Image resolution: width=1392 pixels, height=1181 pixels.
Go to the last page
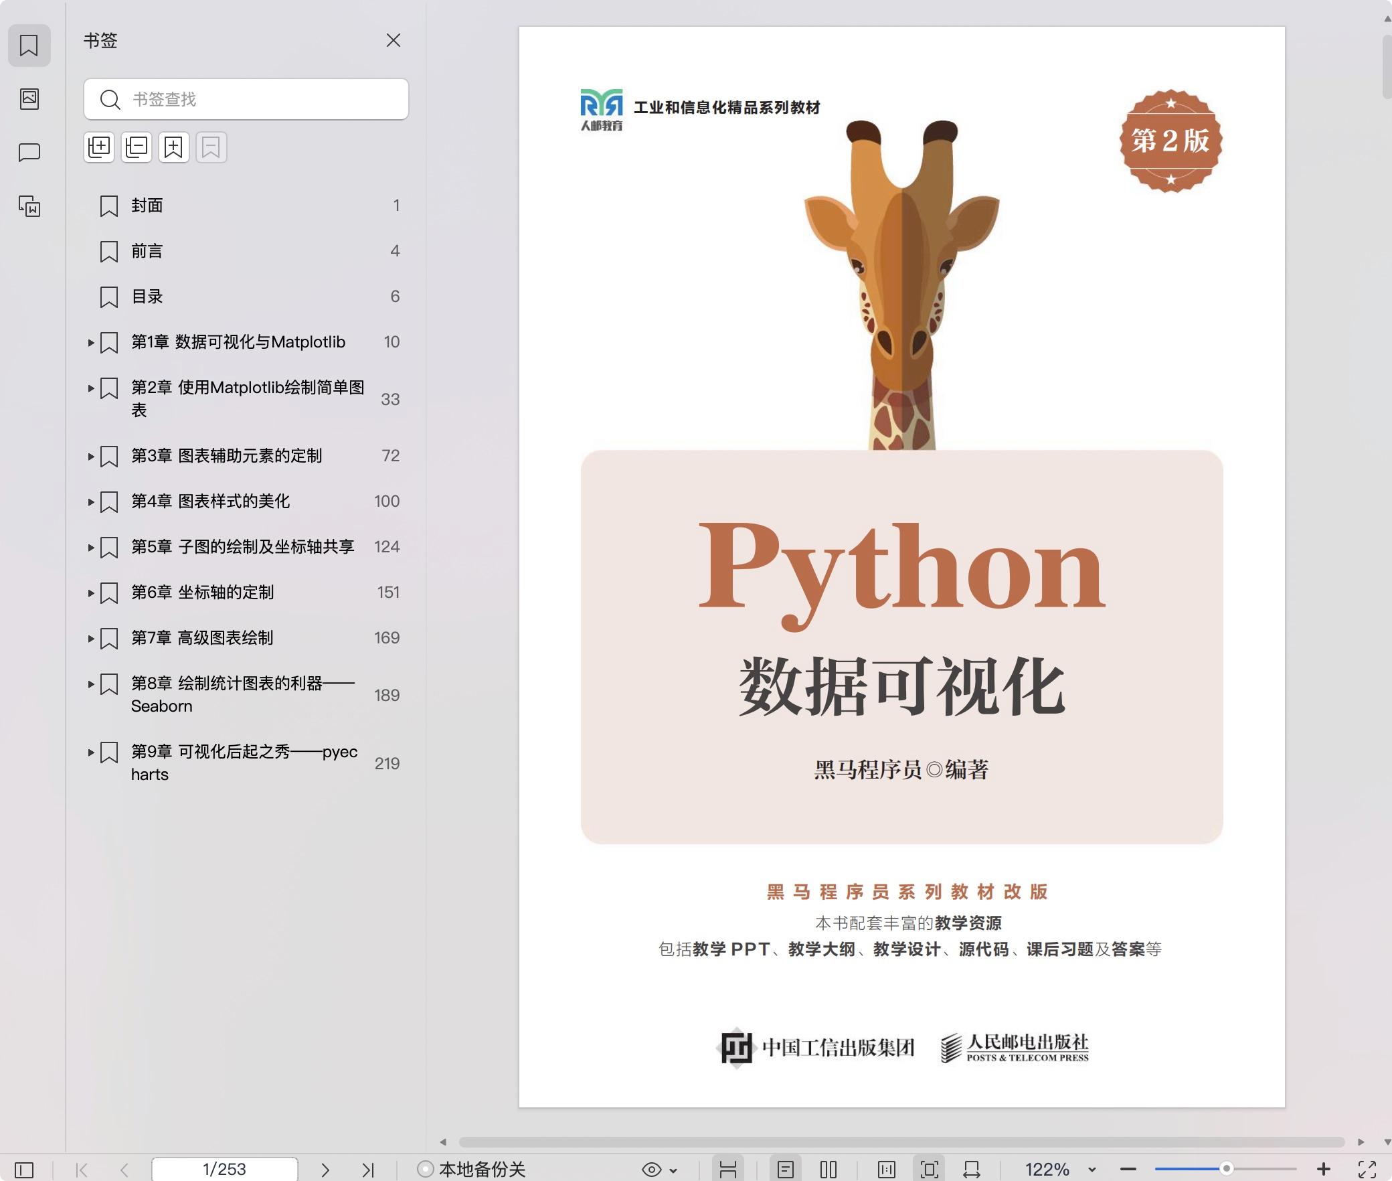click(x=368, y=1170)
